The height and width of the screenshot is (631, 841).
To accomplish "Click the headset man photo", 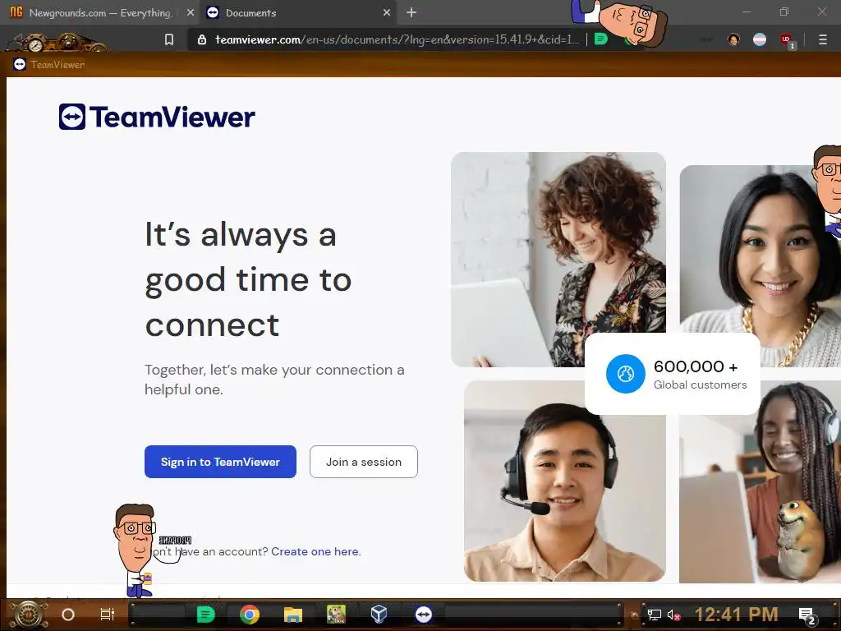I will pyautogui.click(x=564, y=483).
